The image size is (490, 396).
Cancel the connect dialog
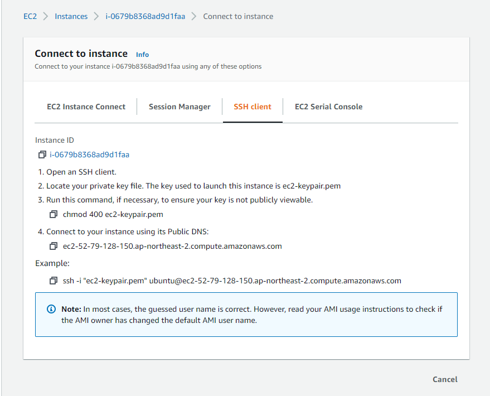coord(445,379)
